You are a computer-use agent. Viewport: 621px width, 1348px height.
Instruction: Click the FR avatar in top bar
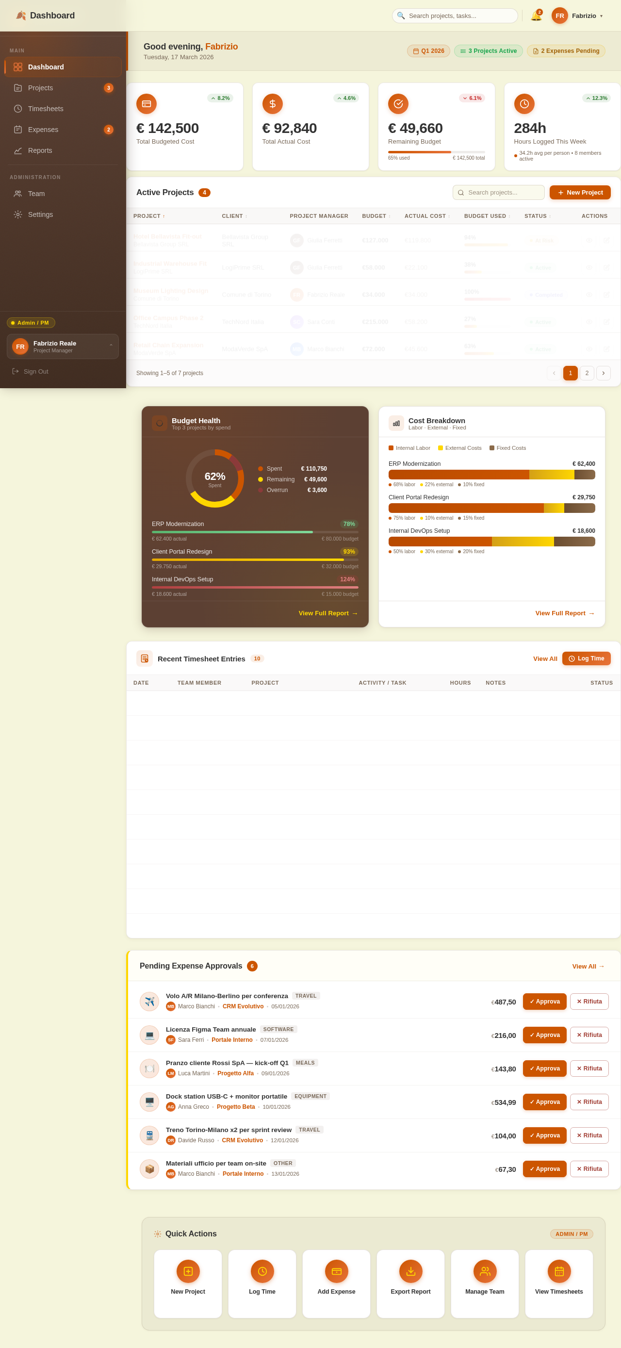click(x=559, y=16)
